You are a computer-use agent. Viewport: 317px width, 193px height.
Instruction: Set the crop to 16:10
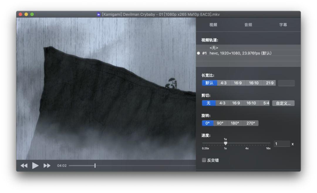251,103
